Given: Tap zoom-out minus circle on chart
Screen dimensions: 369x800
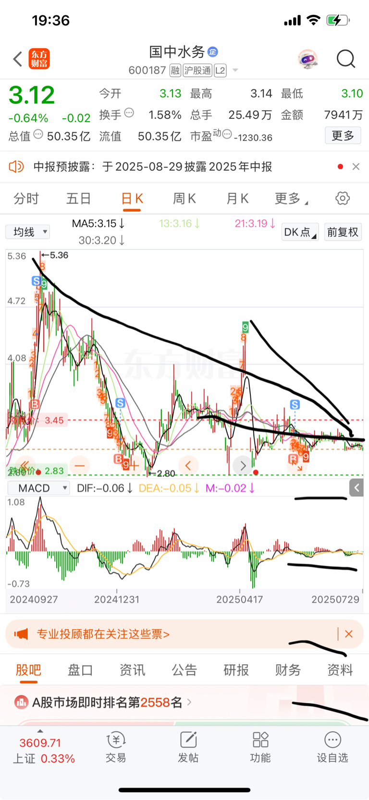Looking at the screenshot, I should [x=79, y=465].
